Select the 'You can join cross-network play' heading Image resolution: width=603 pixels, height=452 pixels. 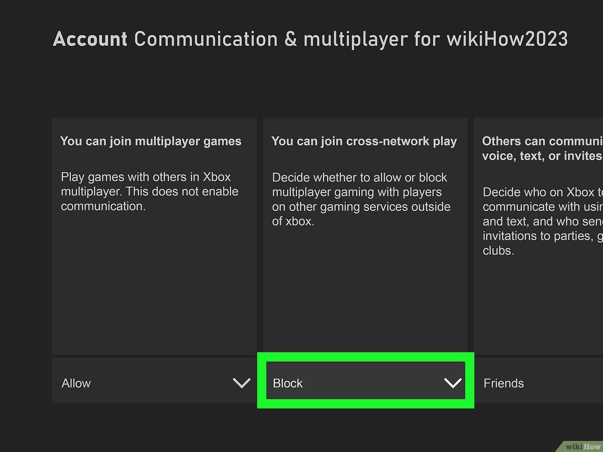tap(364, 141)
